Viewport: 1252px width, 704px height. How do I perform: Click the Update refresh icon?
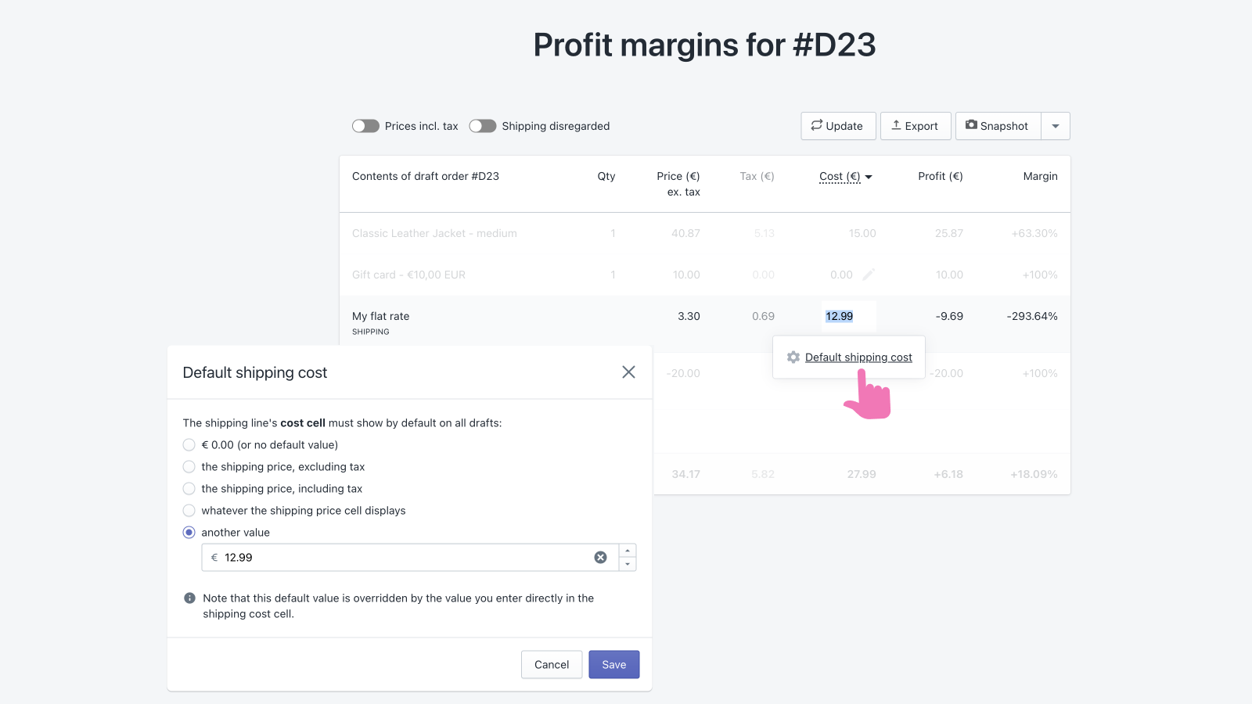tap(816, 125)
